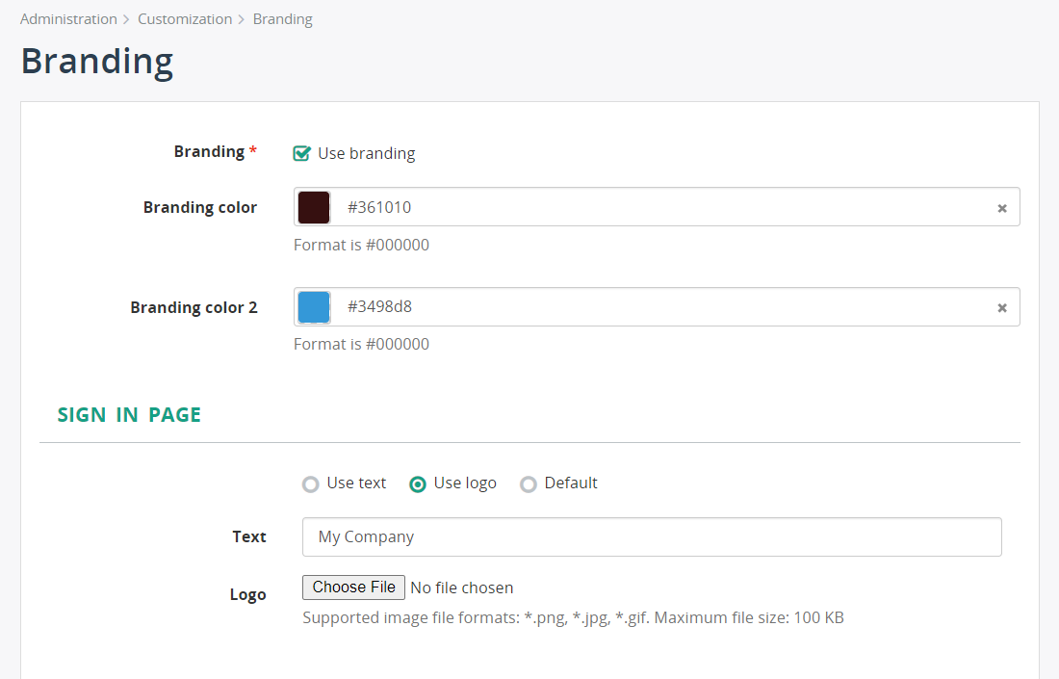The image size is (1059, 679).
Task: Click 'Format is #000000' under Branding color 2
Action: (361, 344)
